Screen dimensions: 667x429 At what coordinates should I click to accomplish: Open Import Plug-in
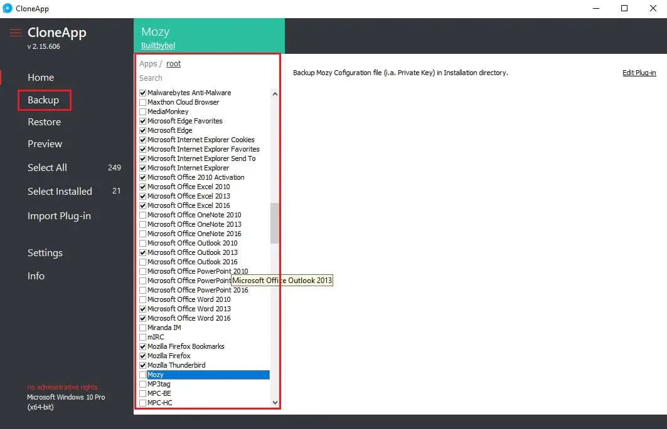point(59,216)
